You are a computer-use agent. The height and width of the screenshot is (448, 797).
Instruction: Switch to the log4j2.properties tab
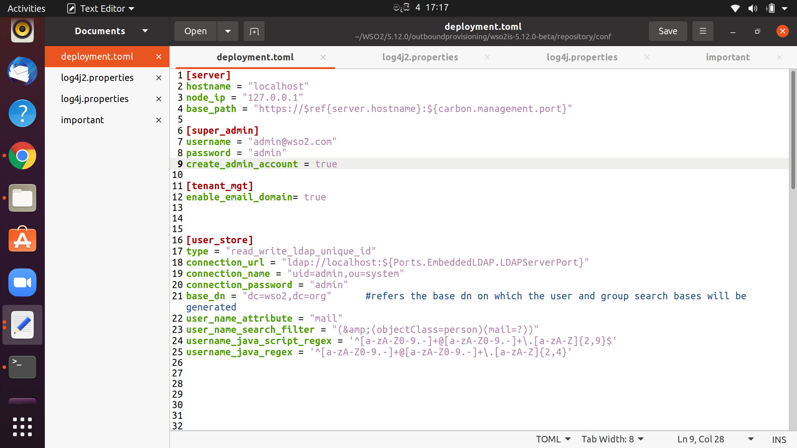pos(420,57)
